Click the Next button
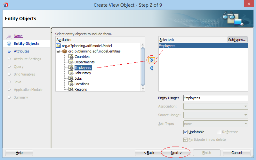Image resolution: width=256 pixels, height=160 pixels. tap(176, 153)
